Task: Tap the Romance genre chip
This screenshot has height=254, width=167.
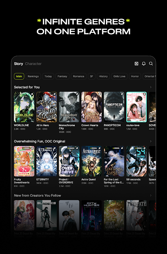Action: 79,76
